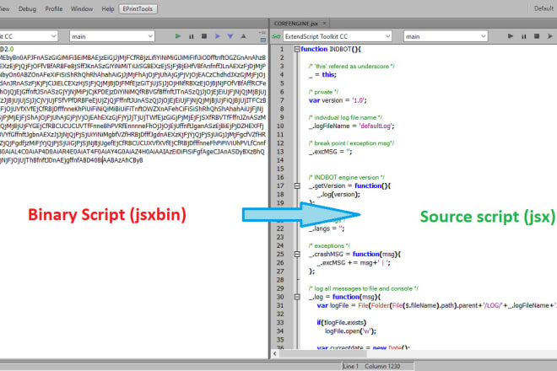Run COREENGINE.jsx script in right panel
The height and width of the screenshot is (371, 557).
coord(511,36)
